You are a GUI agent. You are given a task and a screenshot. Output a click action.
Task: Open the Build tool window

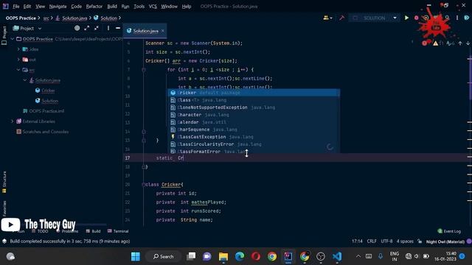(94, 231)
